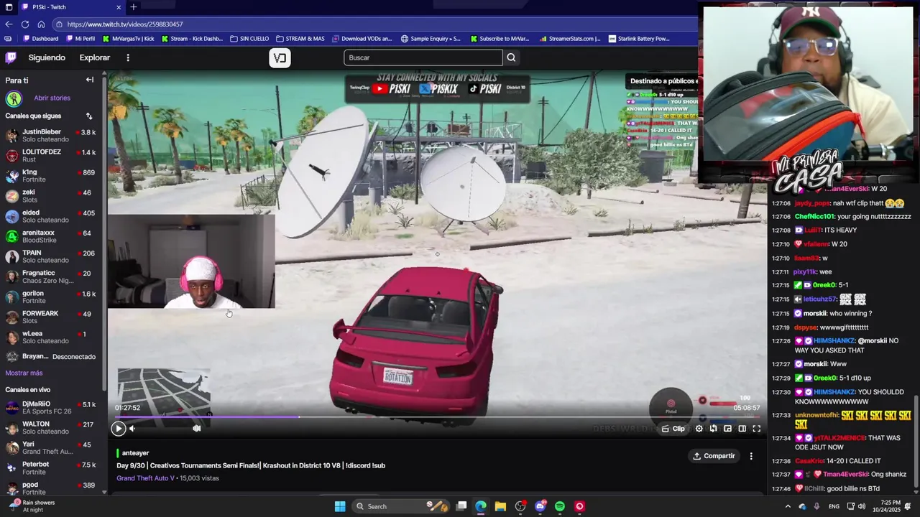The height and width of the screenshot is (517, 920).
Task: Click the @morskii mention in chat
Action: pos(873,341)
